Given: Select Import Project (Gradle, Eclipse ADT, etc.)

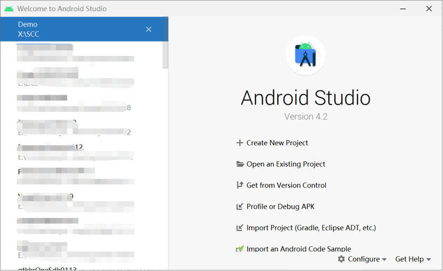Looking at the screenshot, I should click(x=311, y=228).
